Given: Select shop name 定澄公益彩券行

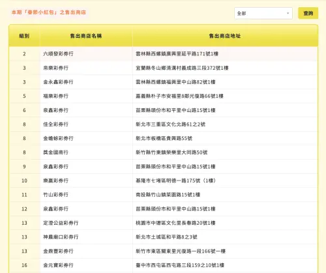Looking at the screenshot, I should tap(61, 223).
